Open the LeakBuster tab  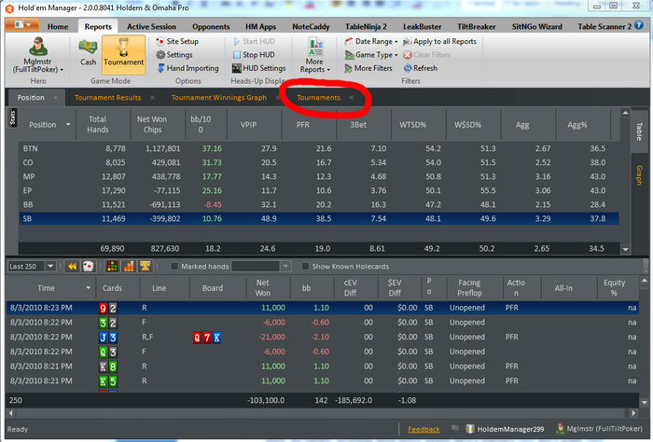tap(422, 26)
